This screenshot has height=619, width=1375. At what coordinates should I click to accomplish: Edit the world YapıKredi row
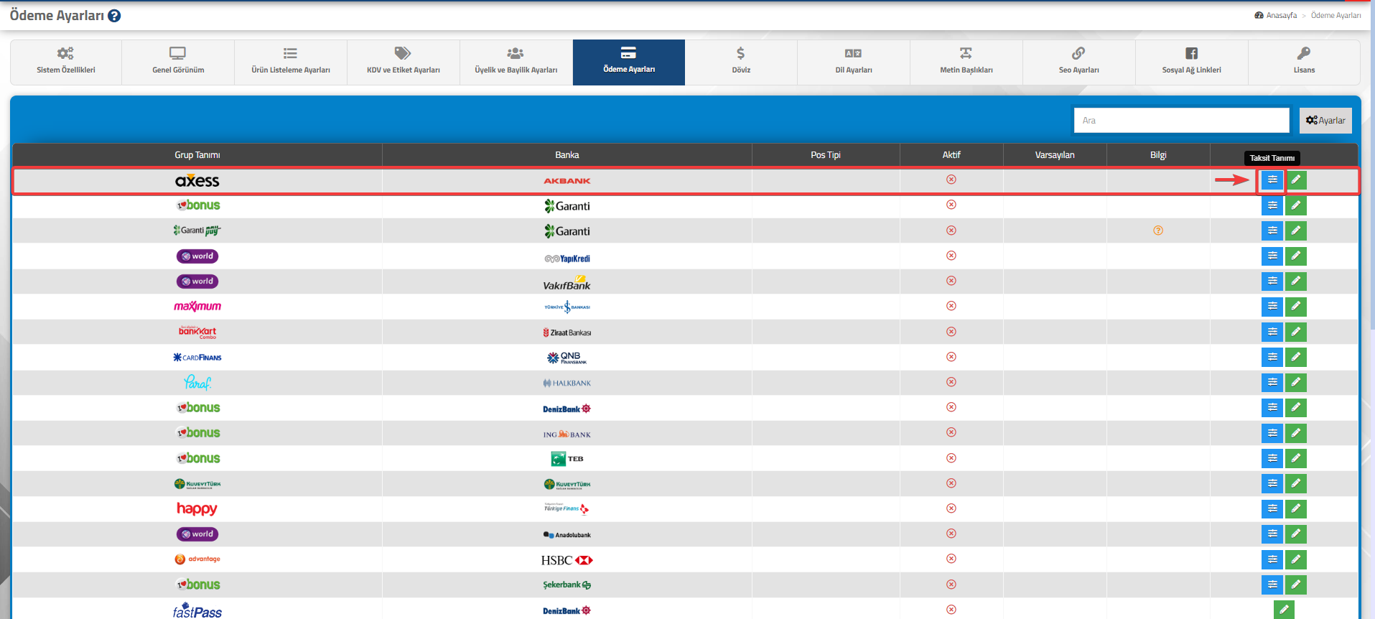[x=1296, y=256]
